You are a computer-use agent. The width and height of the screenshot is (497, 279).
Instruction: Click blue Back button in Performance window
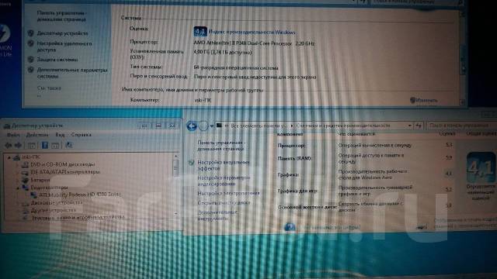click(192, 126)
